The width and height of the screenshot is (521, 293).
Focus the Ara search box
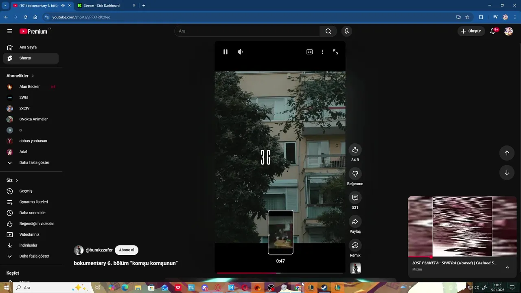coord(247,31)
